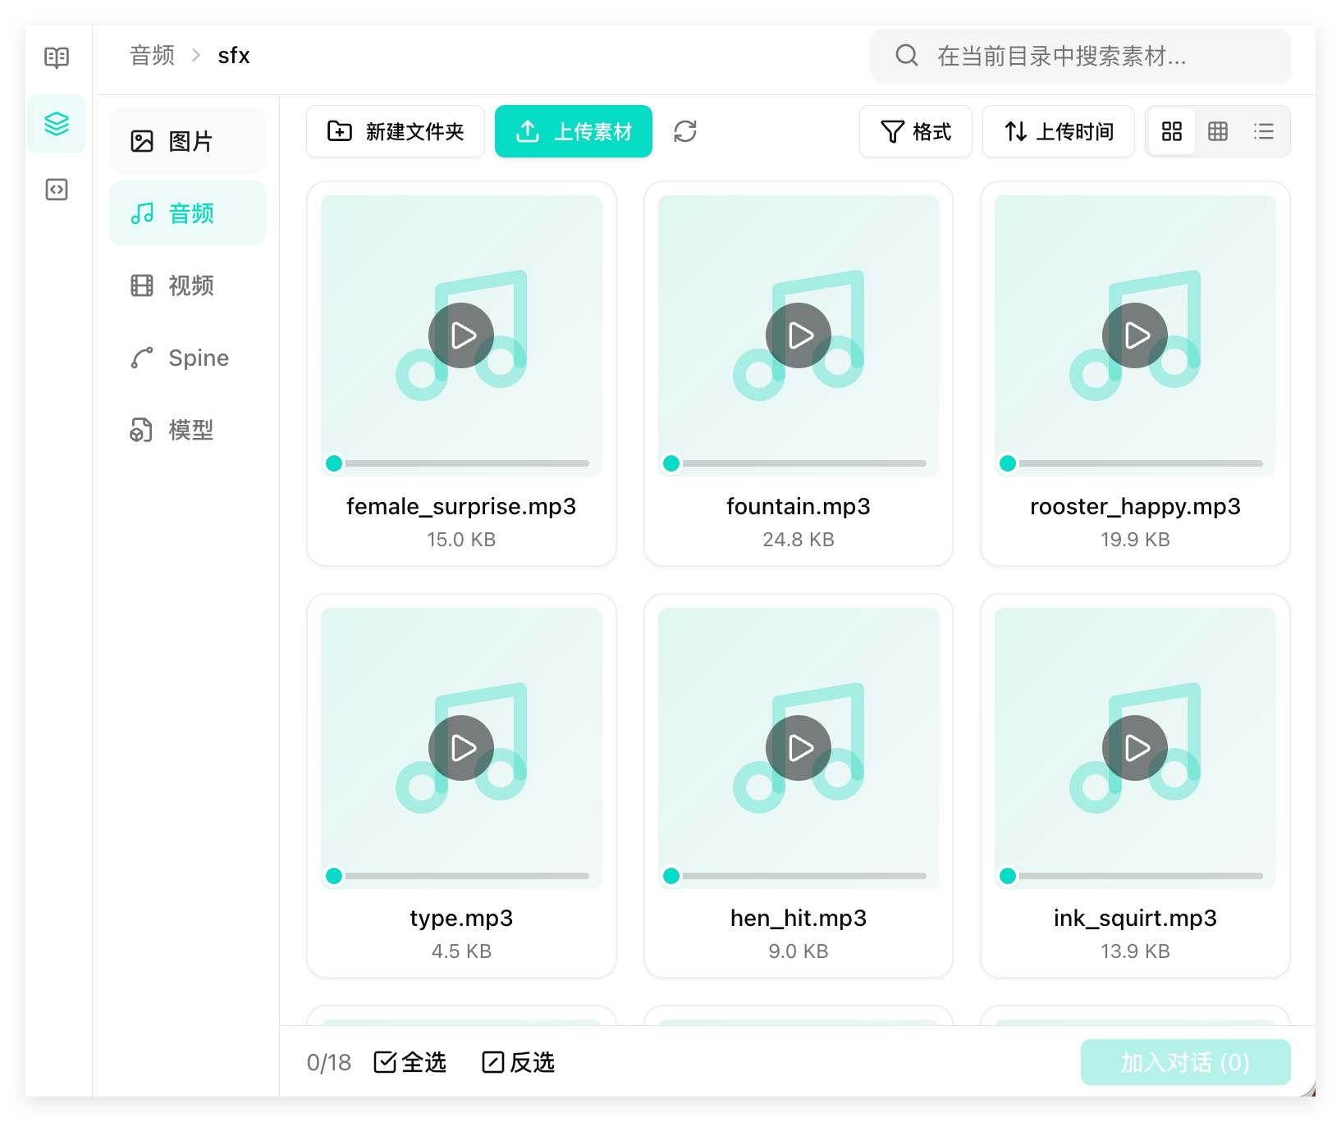Go to 音频 breadcrumb link

pos(153,56)
